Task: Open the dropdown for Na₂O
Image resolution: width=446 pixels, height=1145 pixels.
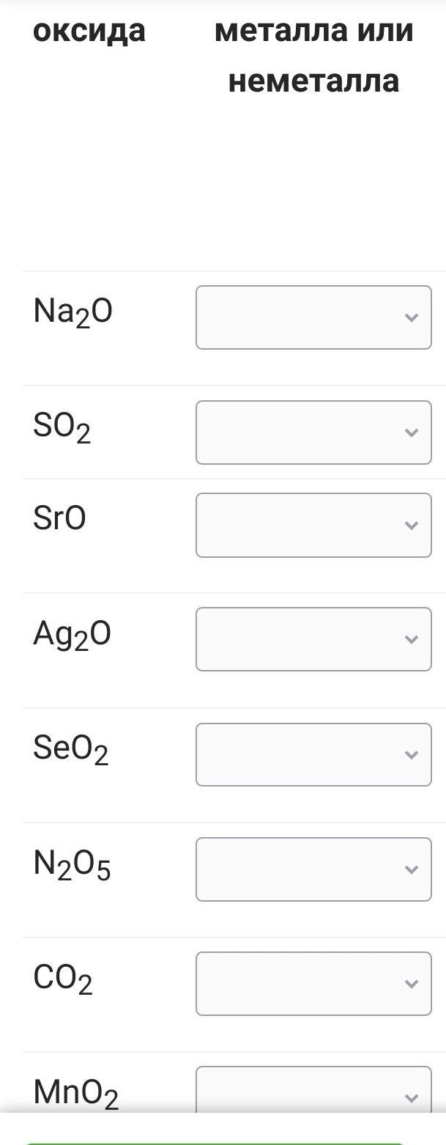Action: click(x=313, y=317)
